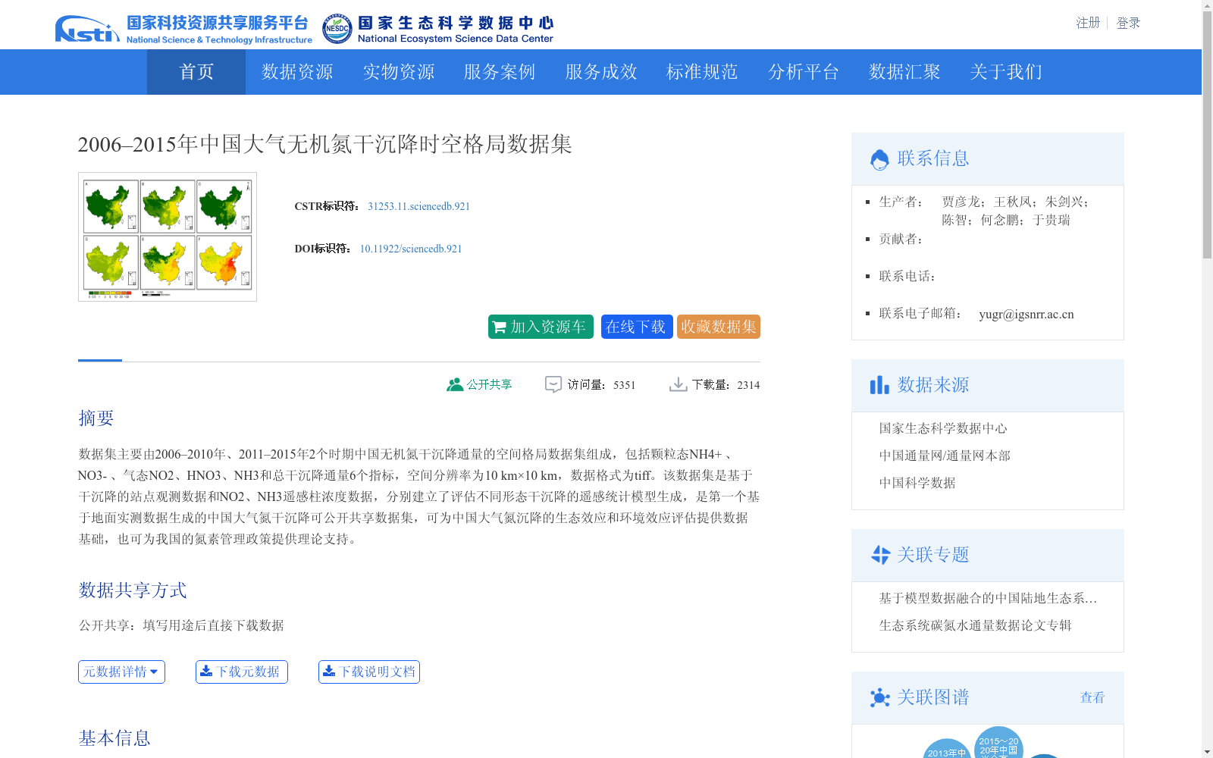Click the 联系信息 person icon

[879, 159]
